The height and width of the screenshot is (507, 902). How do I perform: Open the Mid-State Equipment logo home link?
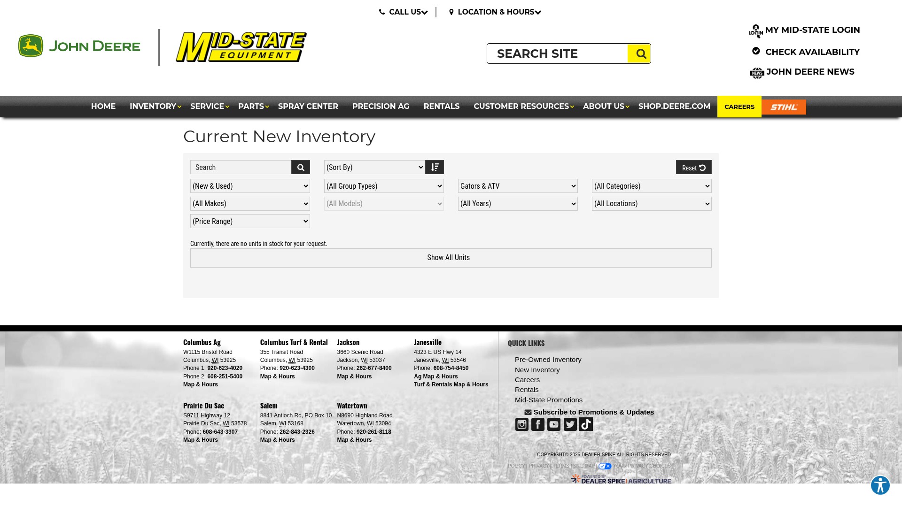point(241,47)
